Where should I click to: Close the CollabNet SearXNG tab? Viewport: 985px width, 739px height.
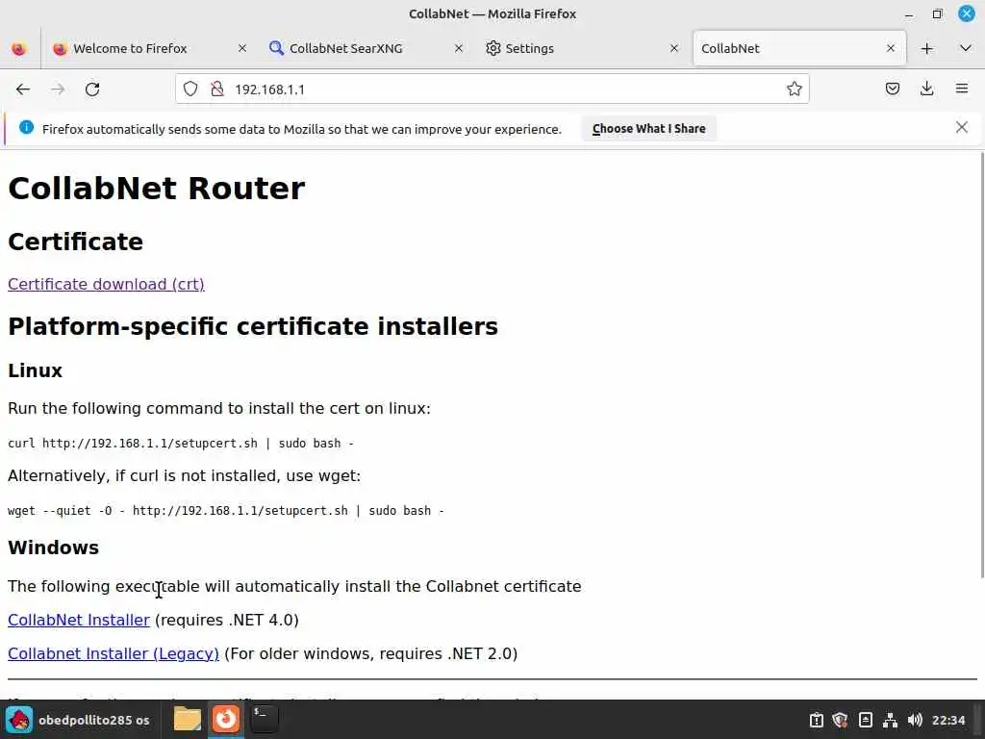click(x=459, y=48)
